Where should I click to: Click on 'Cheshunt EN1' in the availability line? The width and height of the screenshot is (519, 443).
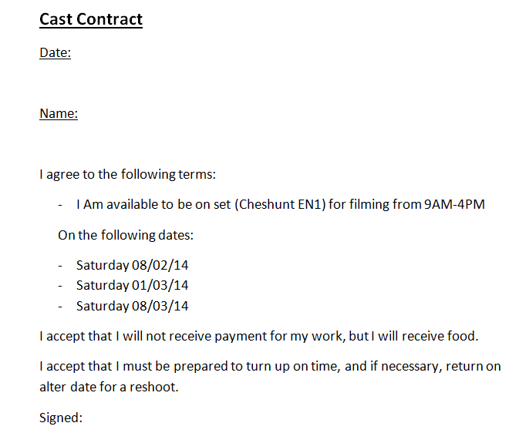coord(281,205)
